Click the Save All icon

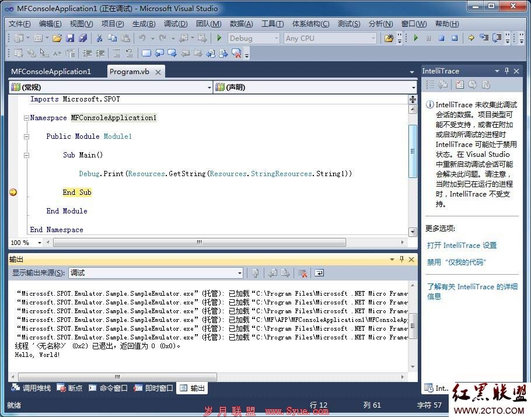point(83,38)
